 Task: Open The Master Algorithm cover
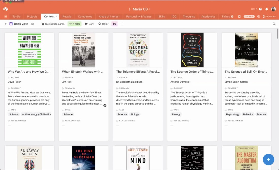click(x=247, y=158)
